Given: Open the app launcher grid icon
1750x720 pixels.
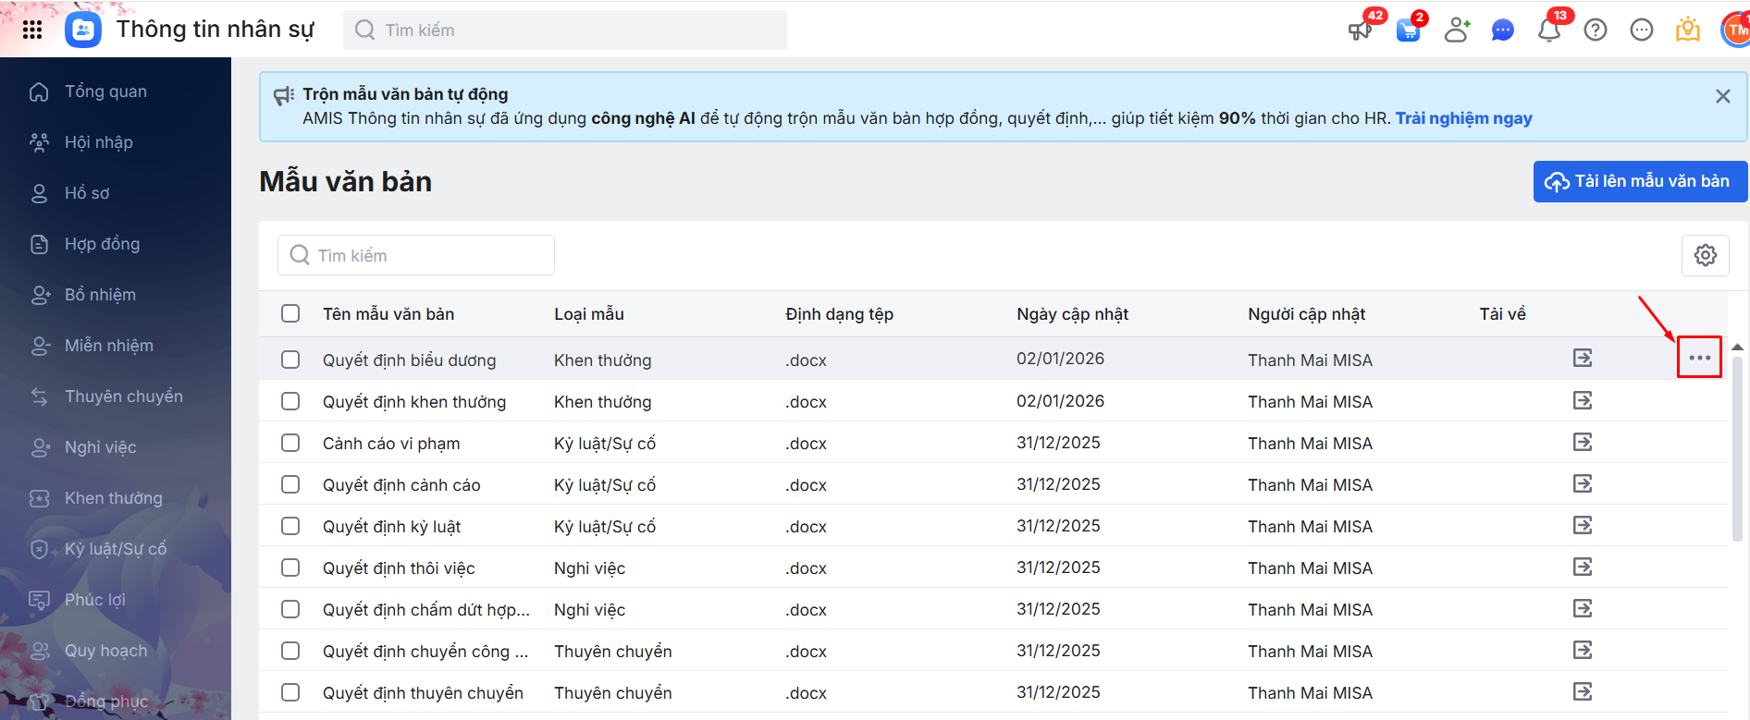Looking at the screenshot, I should (32, 30).
